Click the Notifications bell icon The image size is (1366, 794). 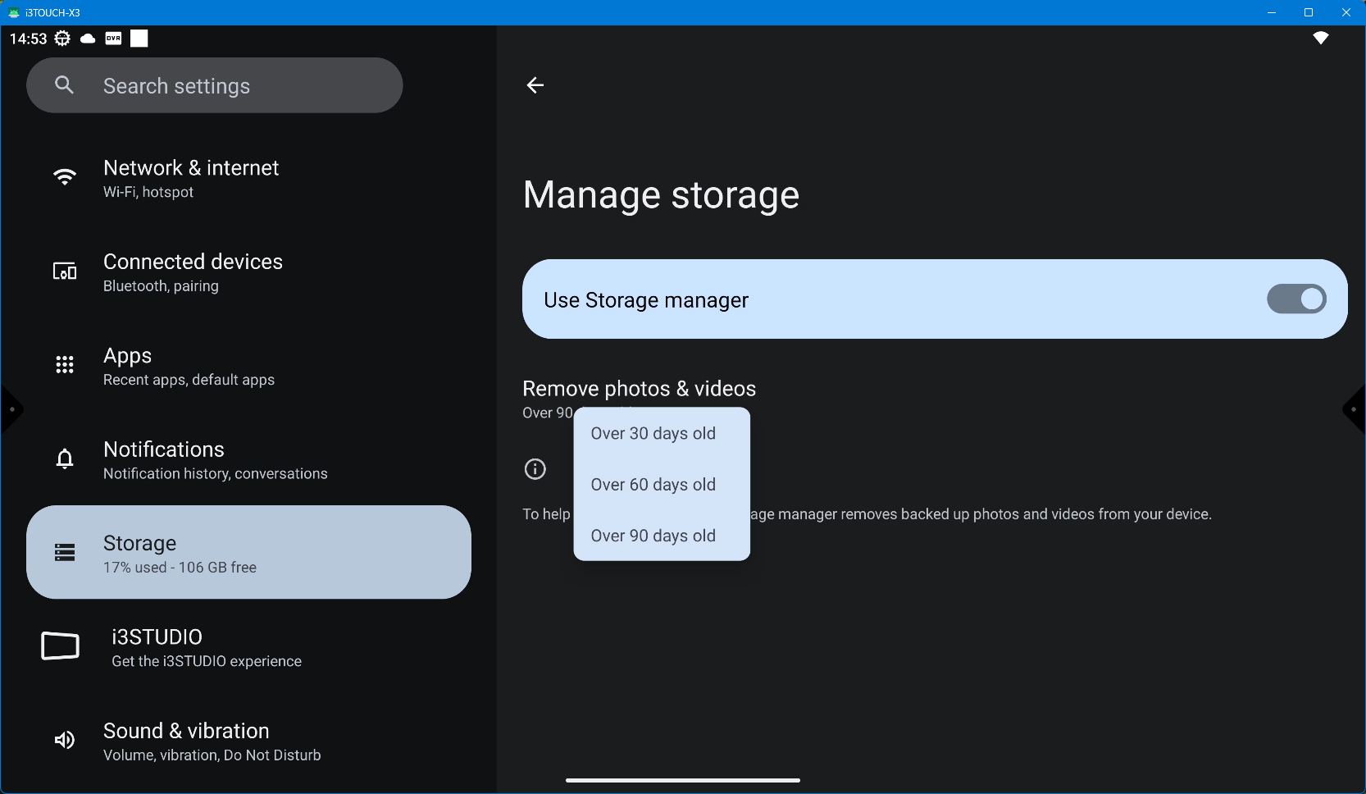(65, 459)
